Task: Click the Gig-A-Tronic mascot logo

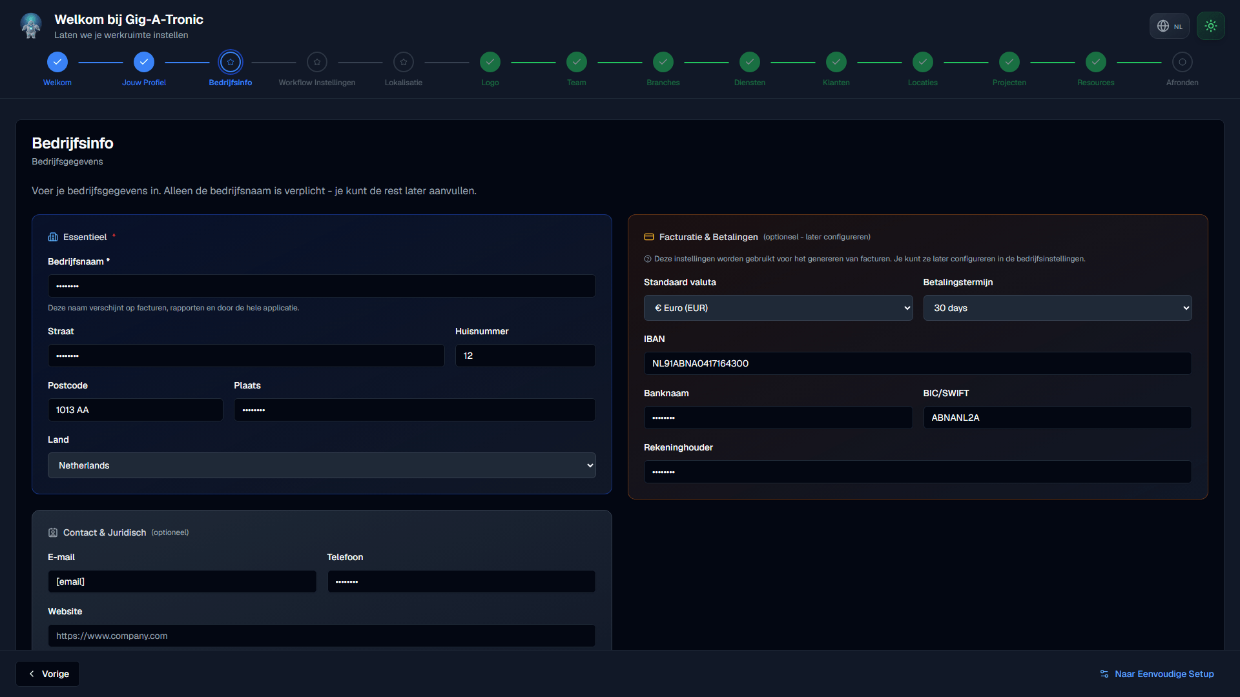Action: click(31, 26)
